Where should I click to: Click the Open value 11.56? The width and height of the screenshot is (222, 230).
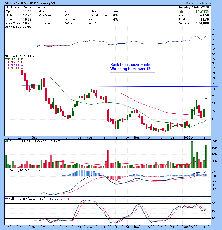(27, 11)
